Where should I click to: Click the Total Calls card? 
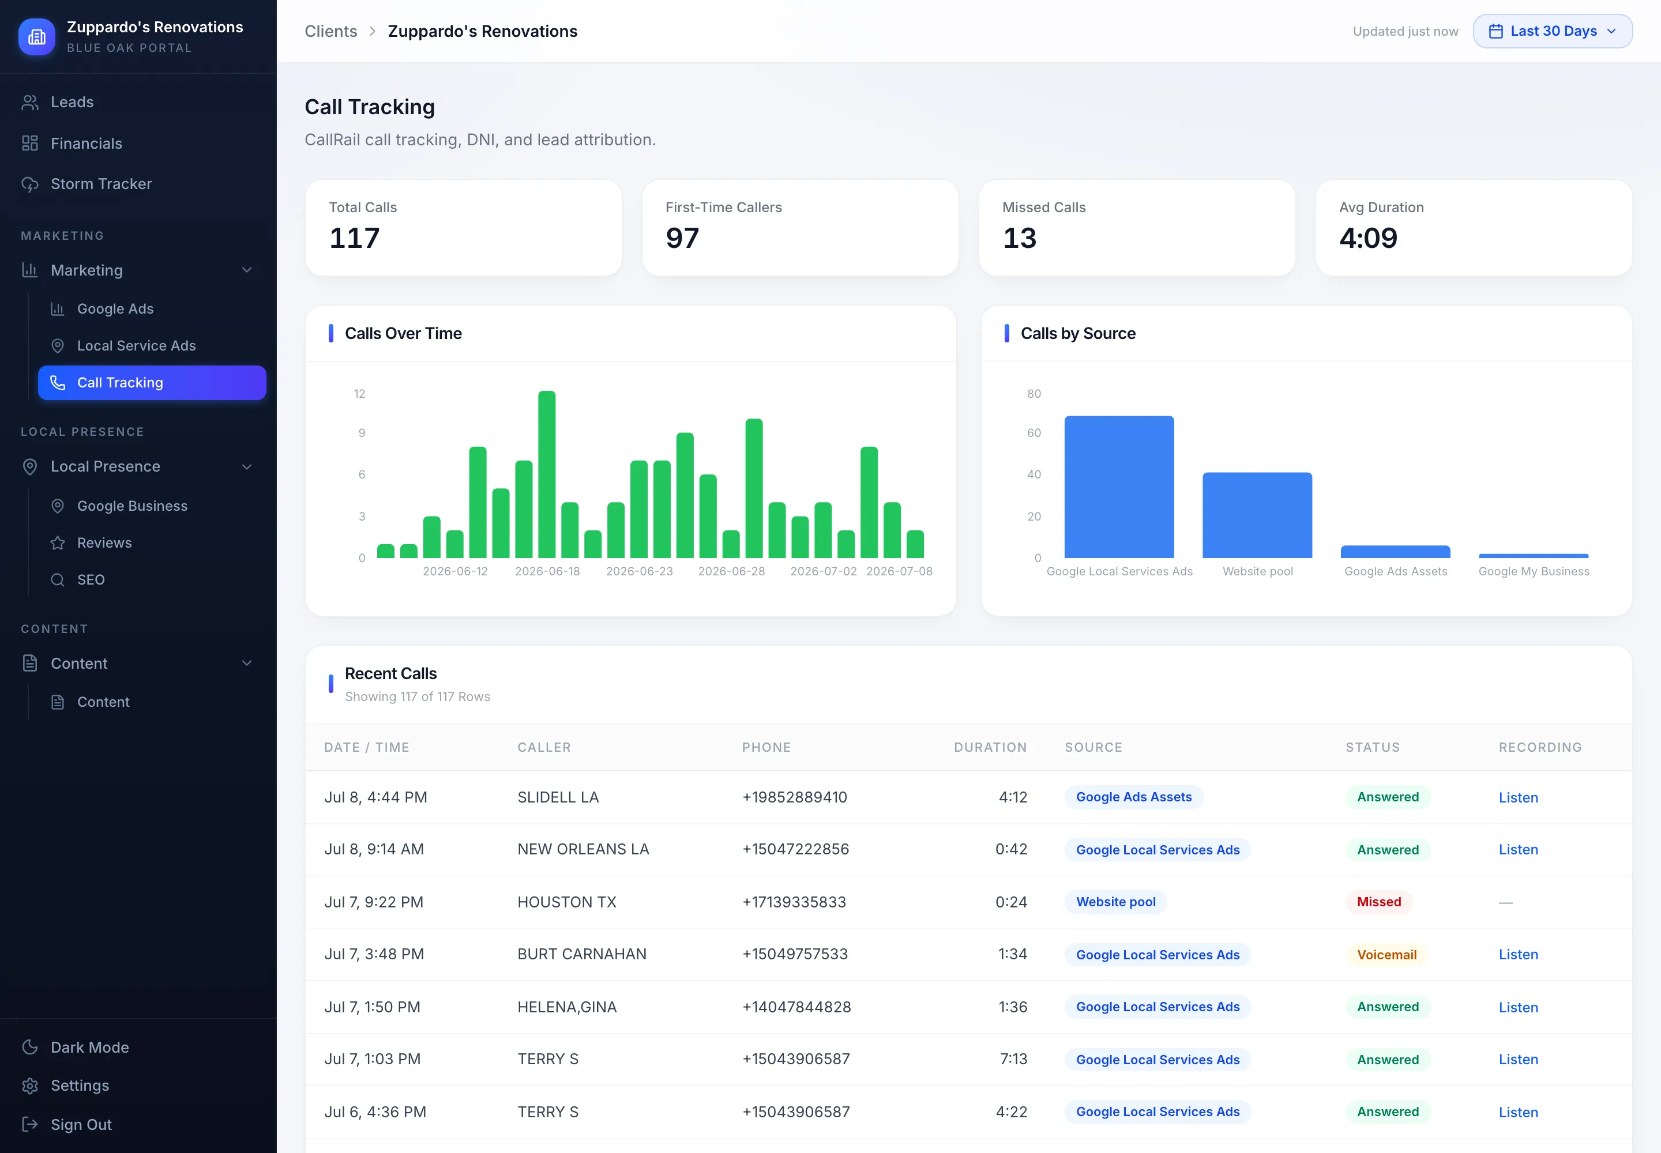tap(463, 228)
